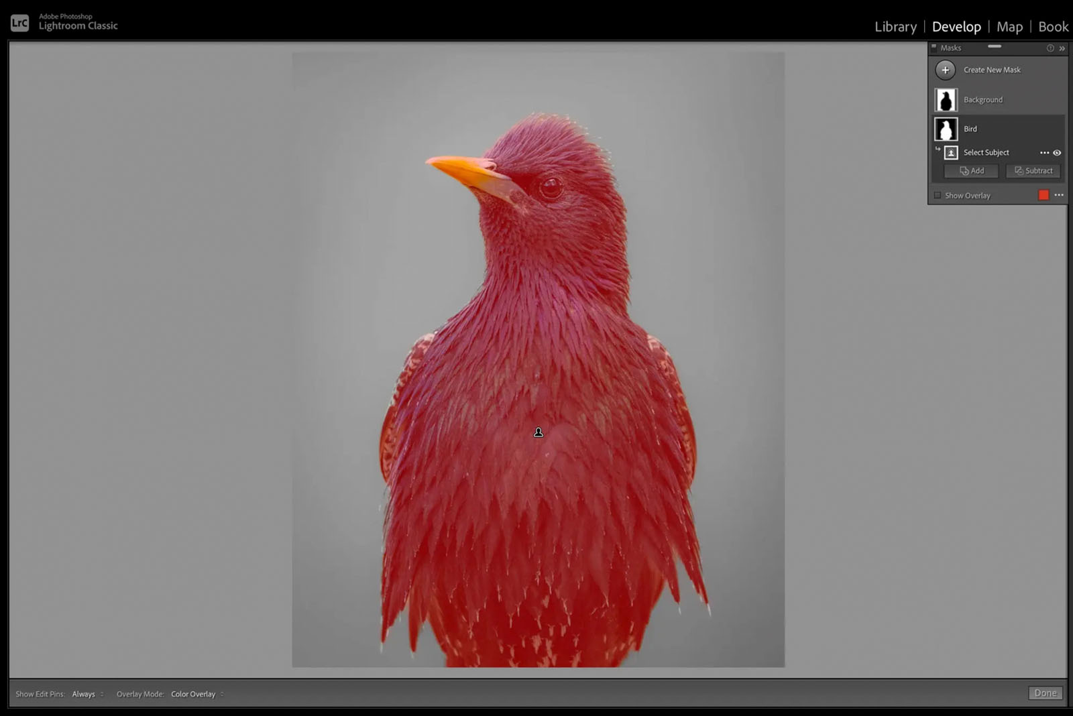This screenshot has width=1073, height=716.
Task: Click the Lightroom Classic LrC logo
Action: (19, 22)
